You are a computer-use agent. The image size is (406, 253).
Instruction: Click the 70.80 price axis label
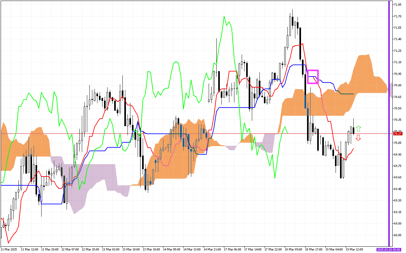pyautogui.click(x=397, y=85)
